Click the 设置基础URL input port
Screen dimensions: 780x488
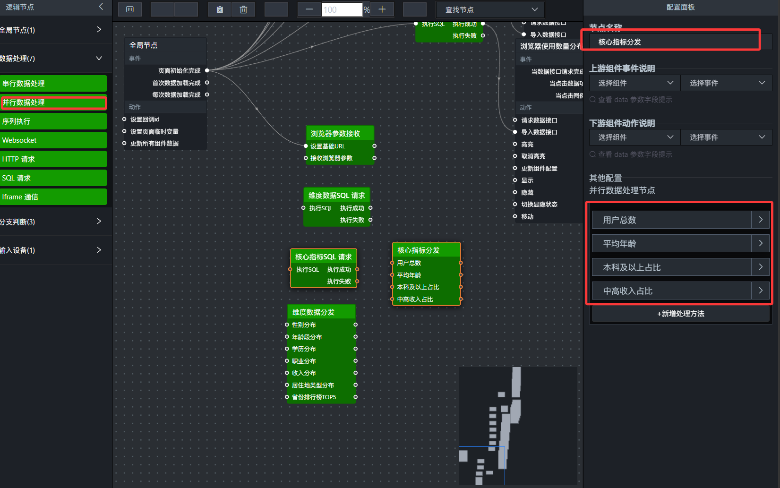(306, 146)
